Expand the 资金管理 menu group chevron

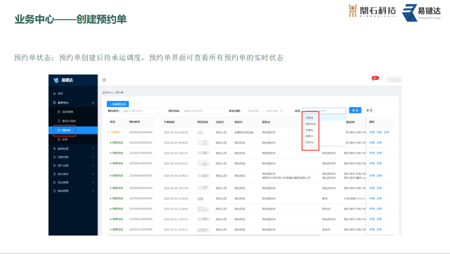point(93,182)
